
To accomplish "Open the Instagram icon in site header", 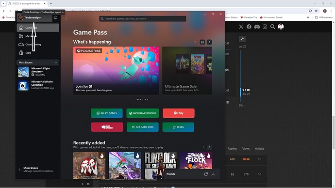I will point(265,27).
